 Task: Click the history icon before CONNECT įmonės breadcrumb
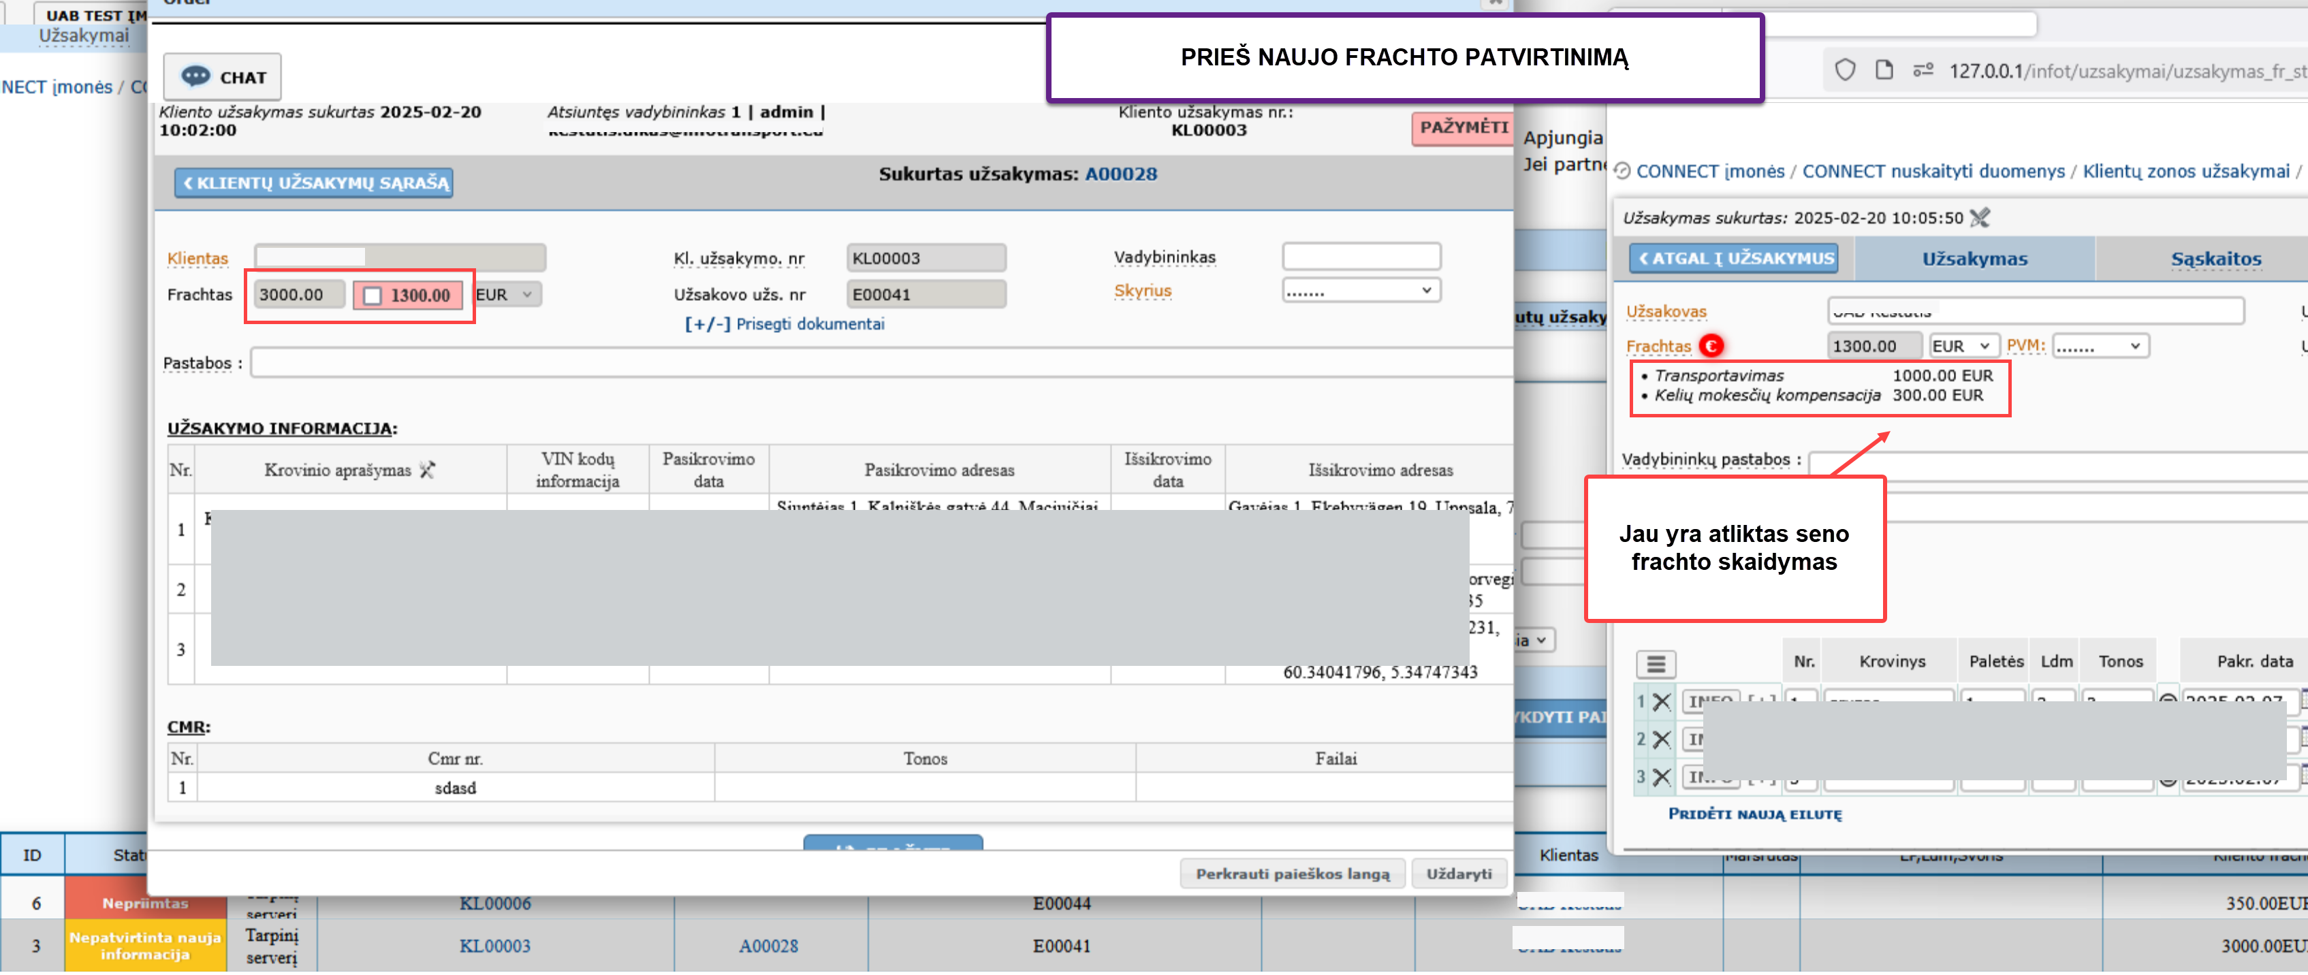1622,171
